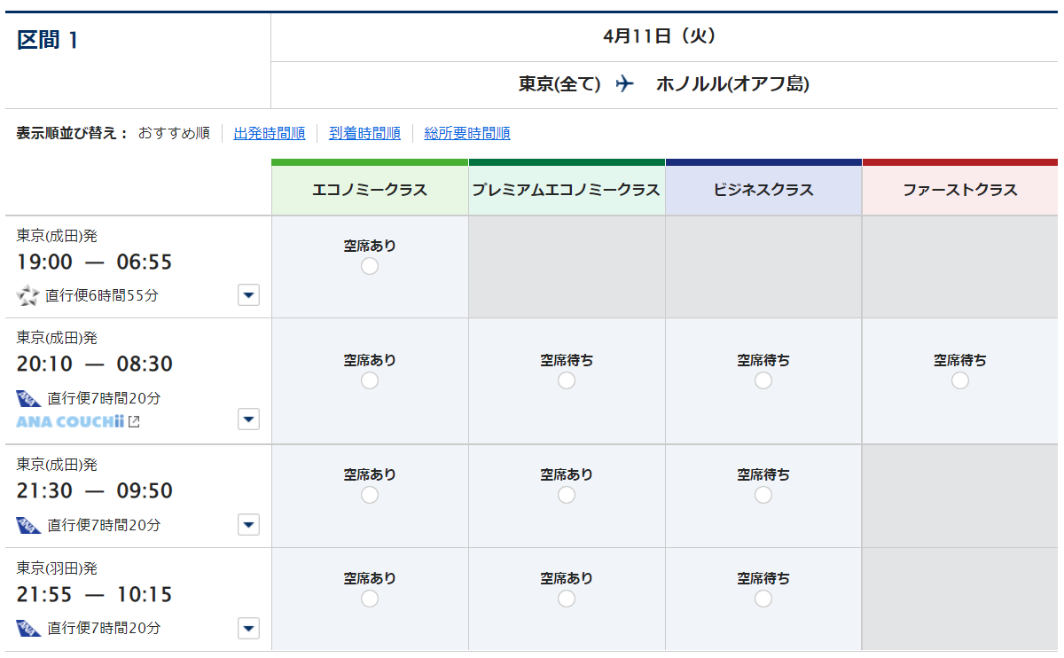Select premium economy for 21:30 flight

567,495
